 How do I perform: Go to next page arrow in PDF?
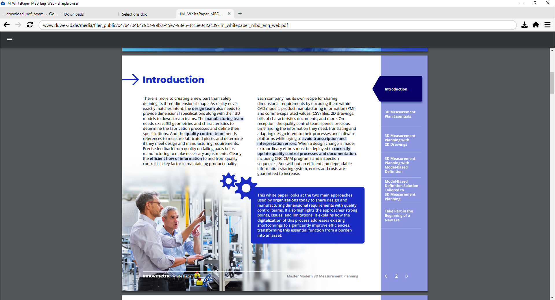coord(406,276)
